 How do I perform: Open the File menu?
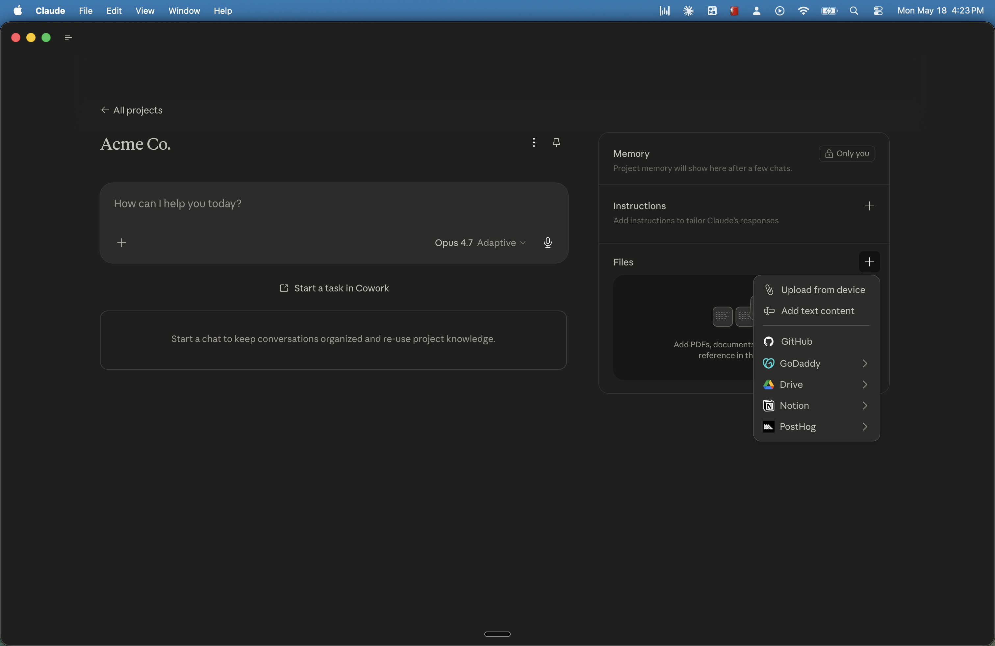click(x=86, y=11)
